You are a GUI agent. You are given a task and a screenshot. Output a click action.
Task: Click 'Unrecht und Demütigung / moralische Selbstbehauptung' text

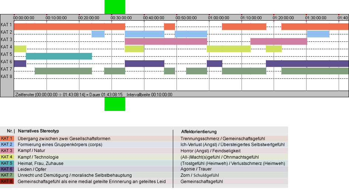75,175
